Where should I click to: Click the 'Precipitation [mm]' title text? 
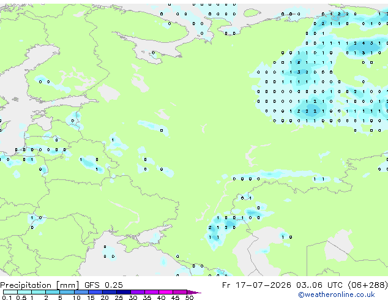(x=40, y=285)
